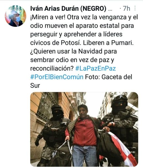Open the Iván Arias Durán (NEGRO) profile name
Screen dimensions: 143x167
(x=68, y=8)
